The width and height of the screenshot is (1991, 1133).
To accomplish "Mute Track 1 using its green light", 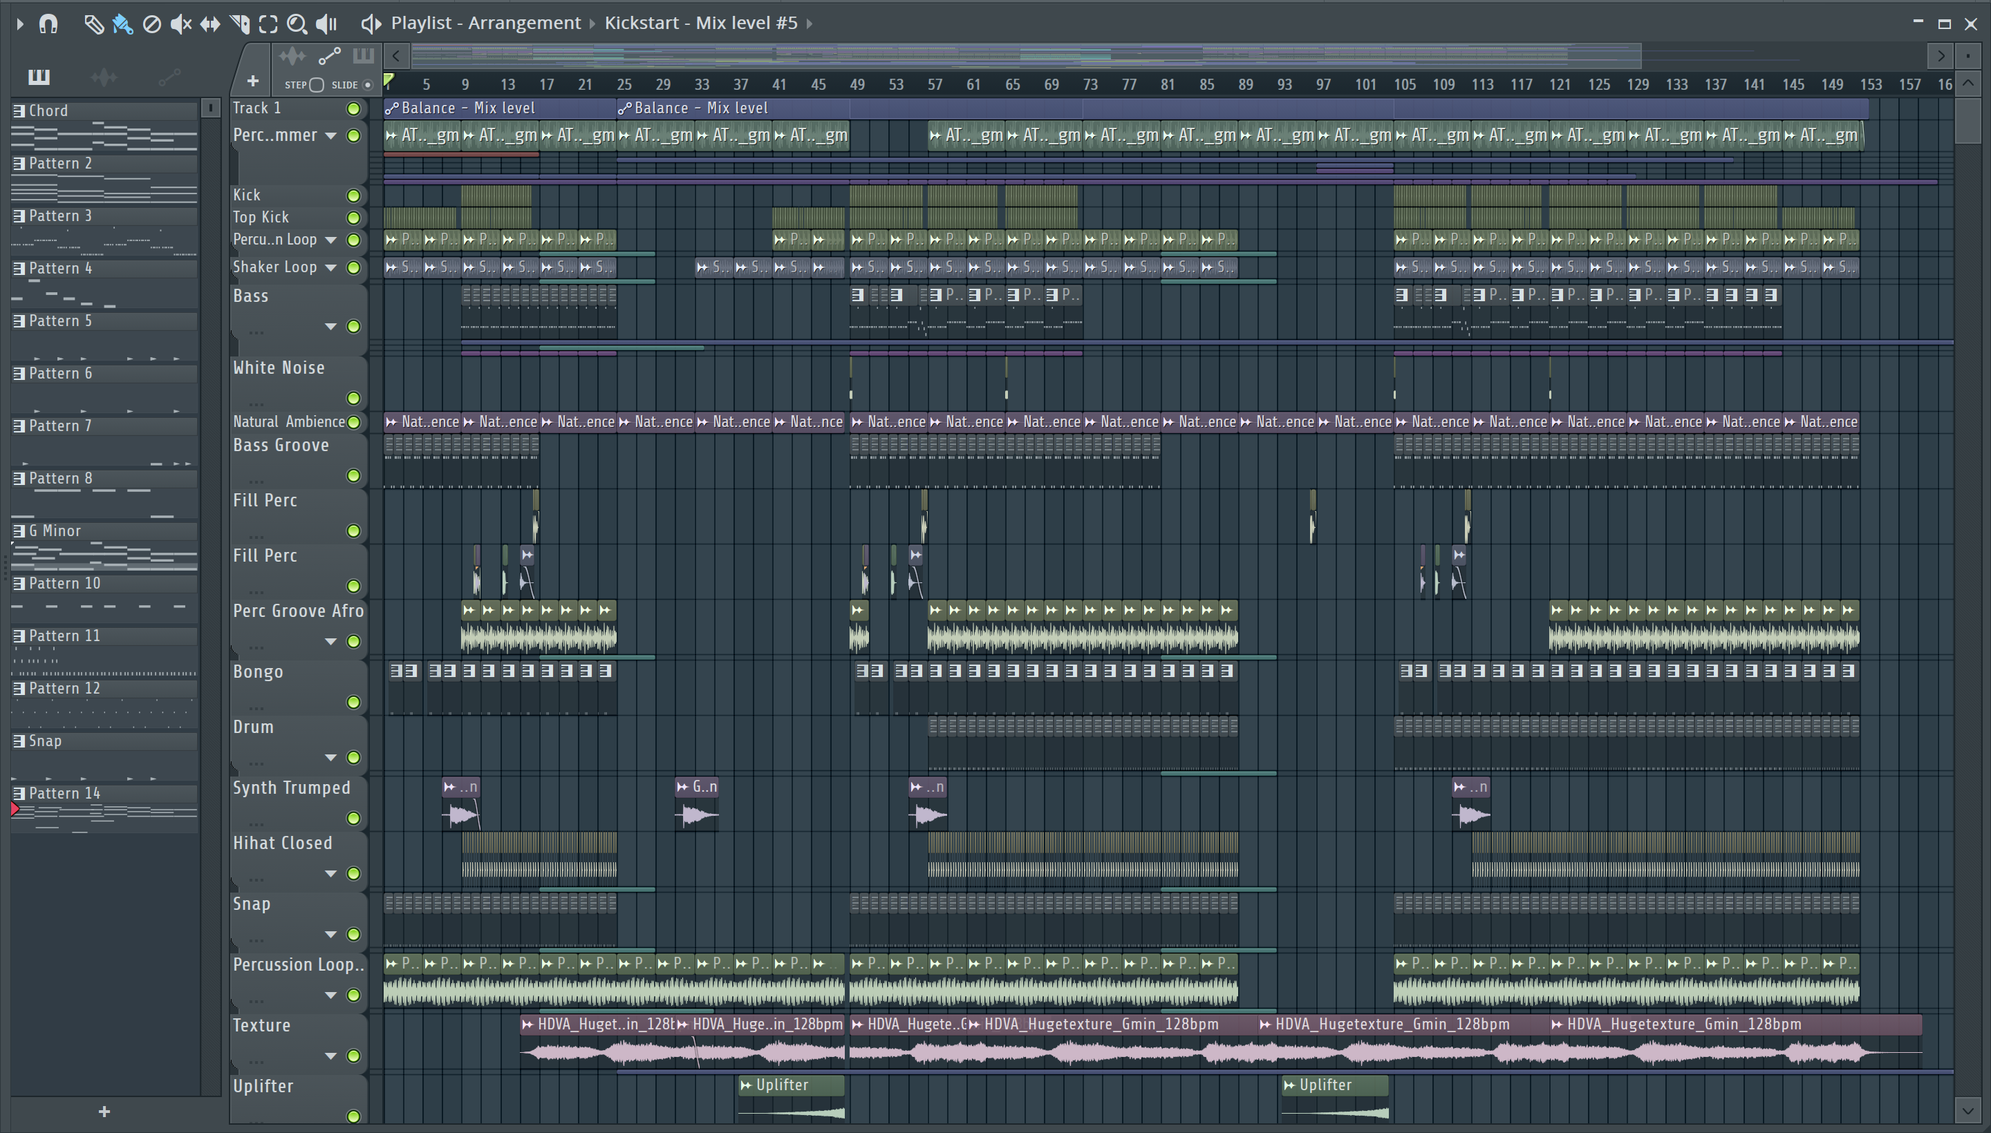I will pyautogui.click(x=353, y=109).
